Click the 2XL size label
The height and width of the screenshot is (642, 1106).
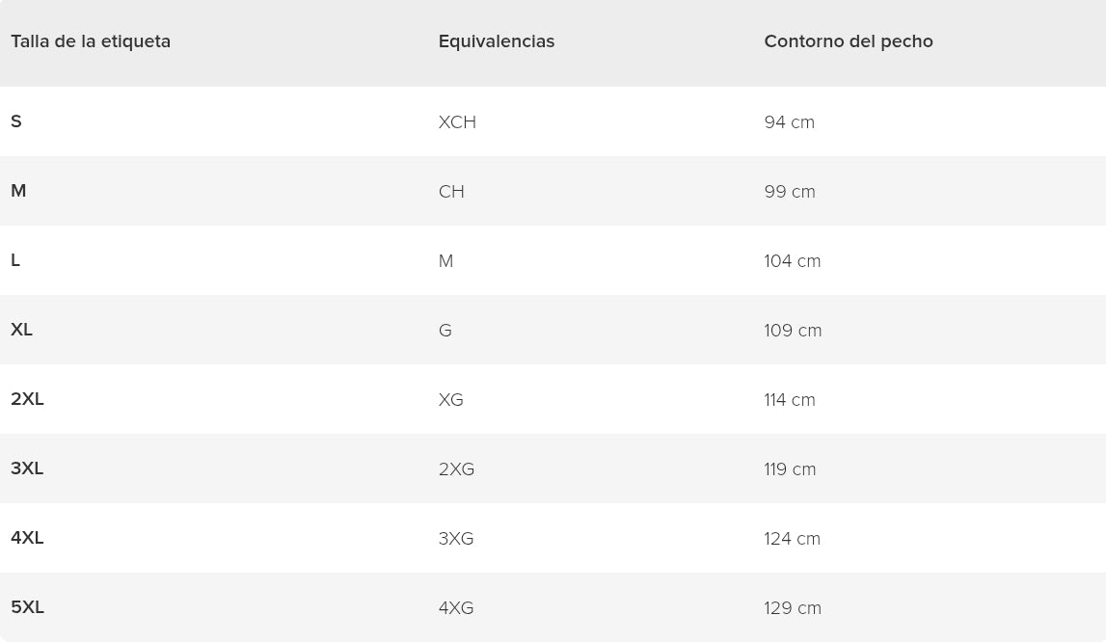(x=28, y=399)
